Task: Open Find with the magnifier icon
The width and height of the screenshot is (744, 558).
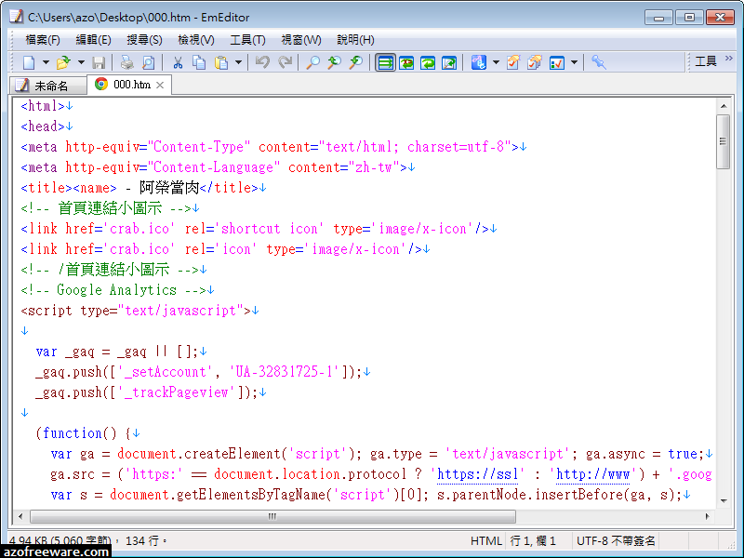Action: [312, 62]
